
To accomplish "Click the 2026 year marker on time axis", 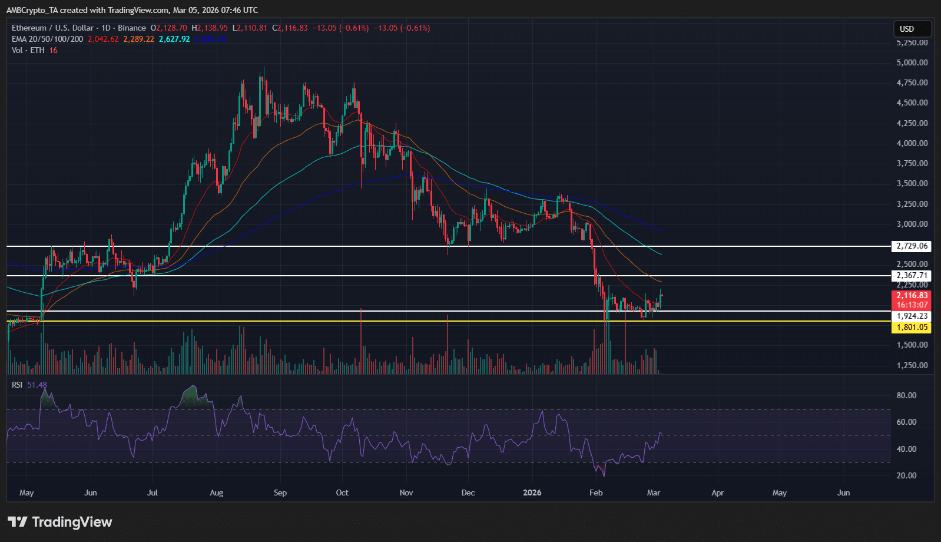I will [x=532, y=493].
